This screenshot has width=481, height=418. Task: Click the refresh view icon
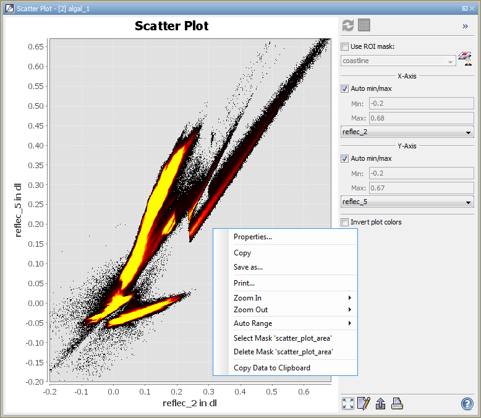[348, 25]
